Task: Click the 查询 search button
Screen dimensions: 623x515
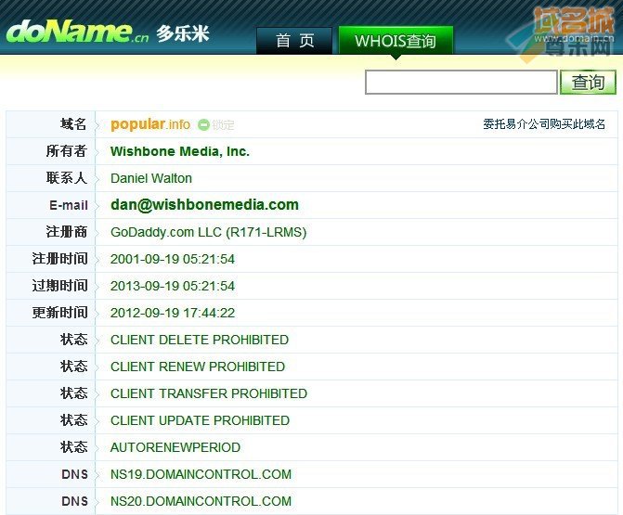Action: pyautogui.click(x=588, y=83)
